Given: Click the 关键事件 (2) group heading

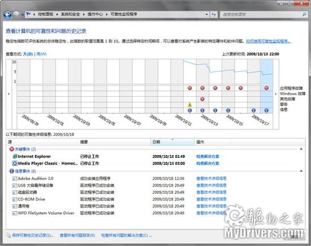Looking at the screenshot, I should 25,149.
